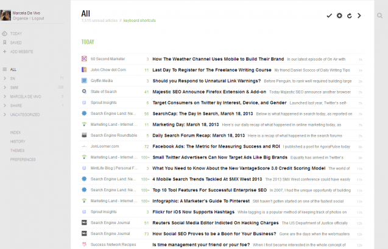Click the refresh icon
This screenshot has width=388, height=249.
350,16
